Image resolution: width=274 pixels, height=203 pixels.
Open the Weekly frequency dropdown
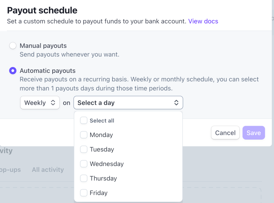coord(40,103)
